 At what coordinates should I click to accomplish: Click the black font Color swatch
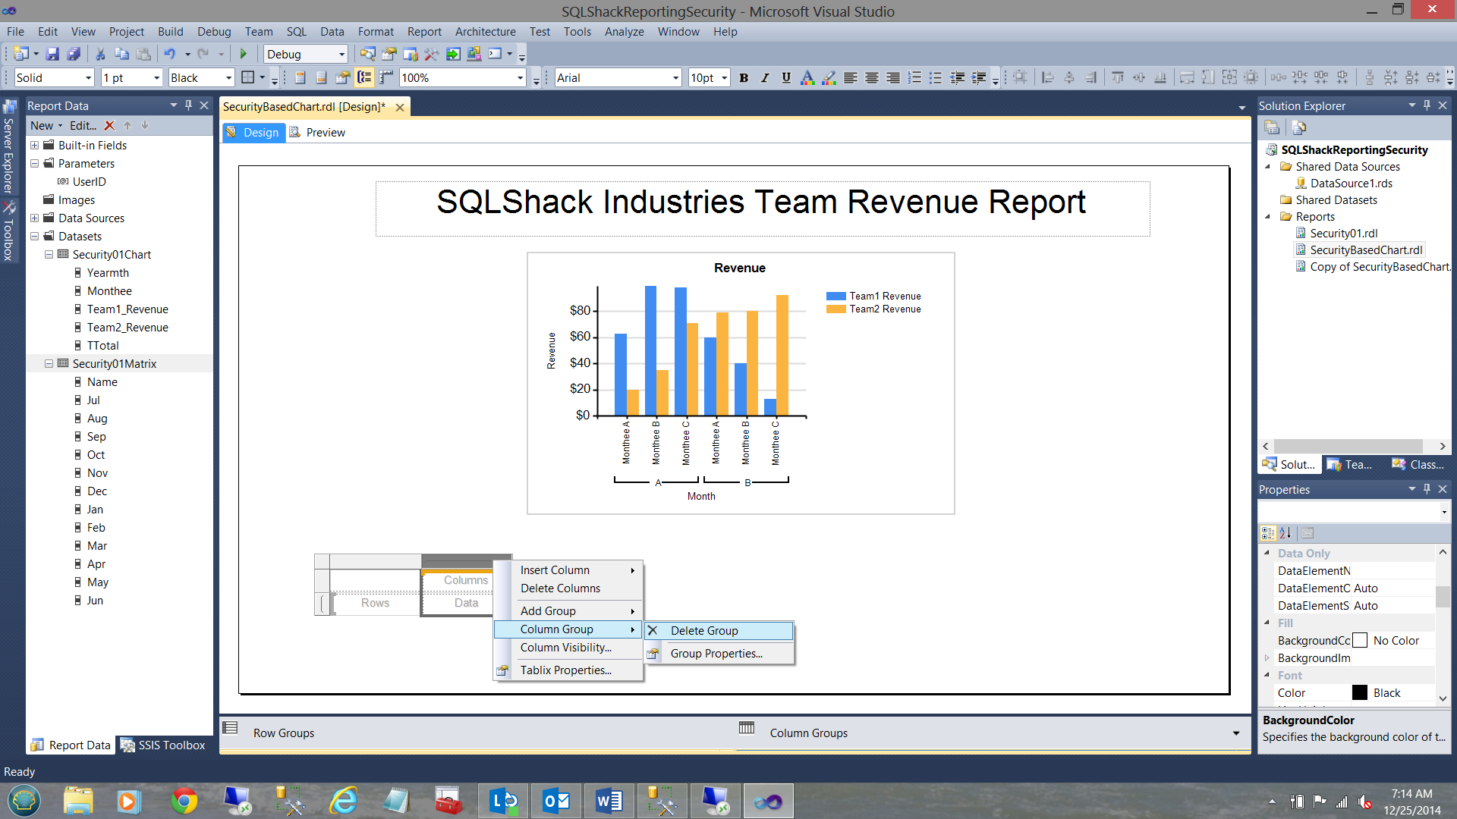point(1360,693)
